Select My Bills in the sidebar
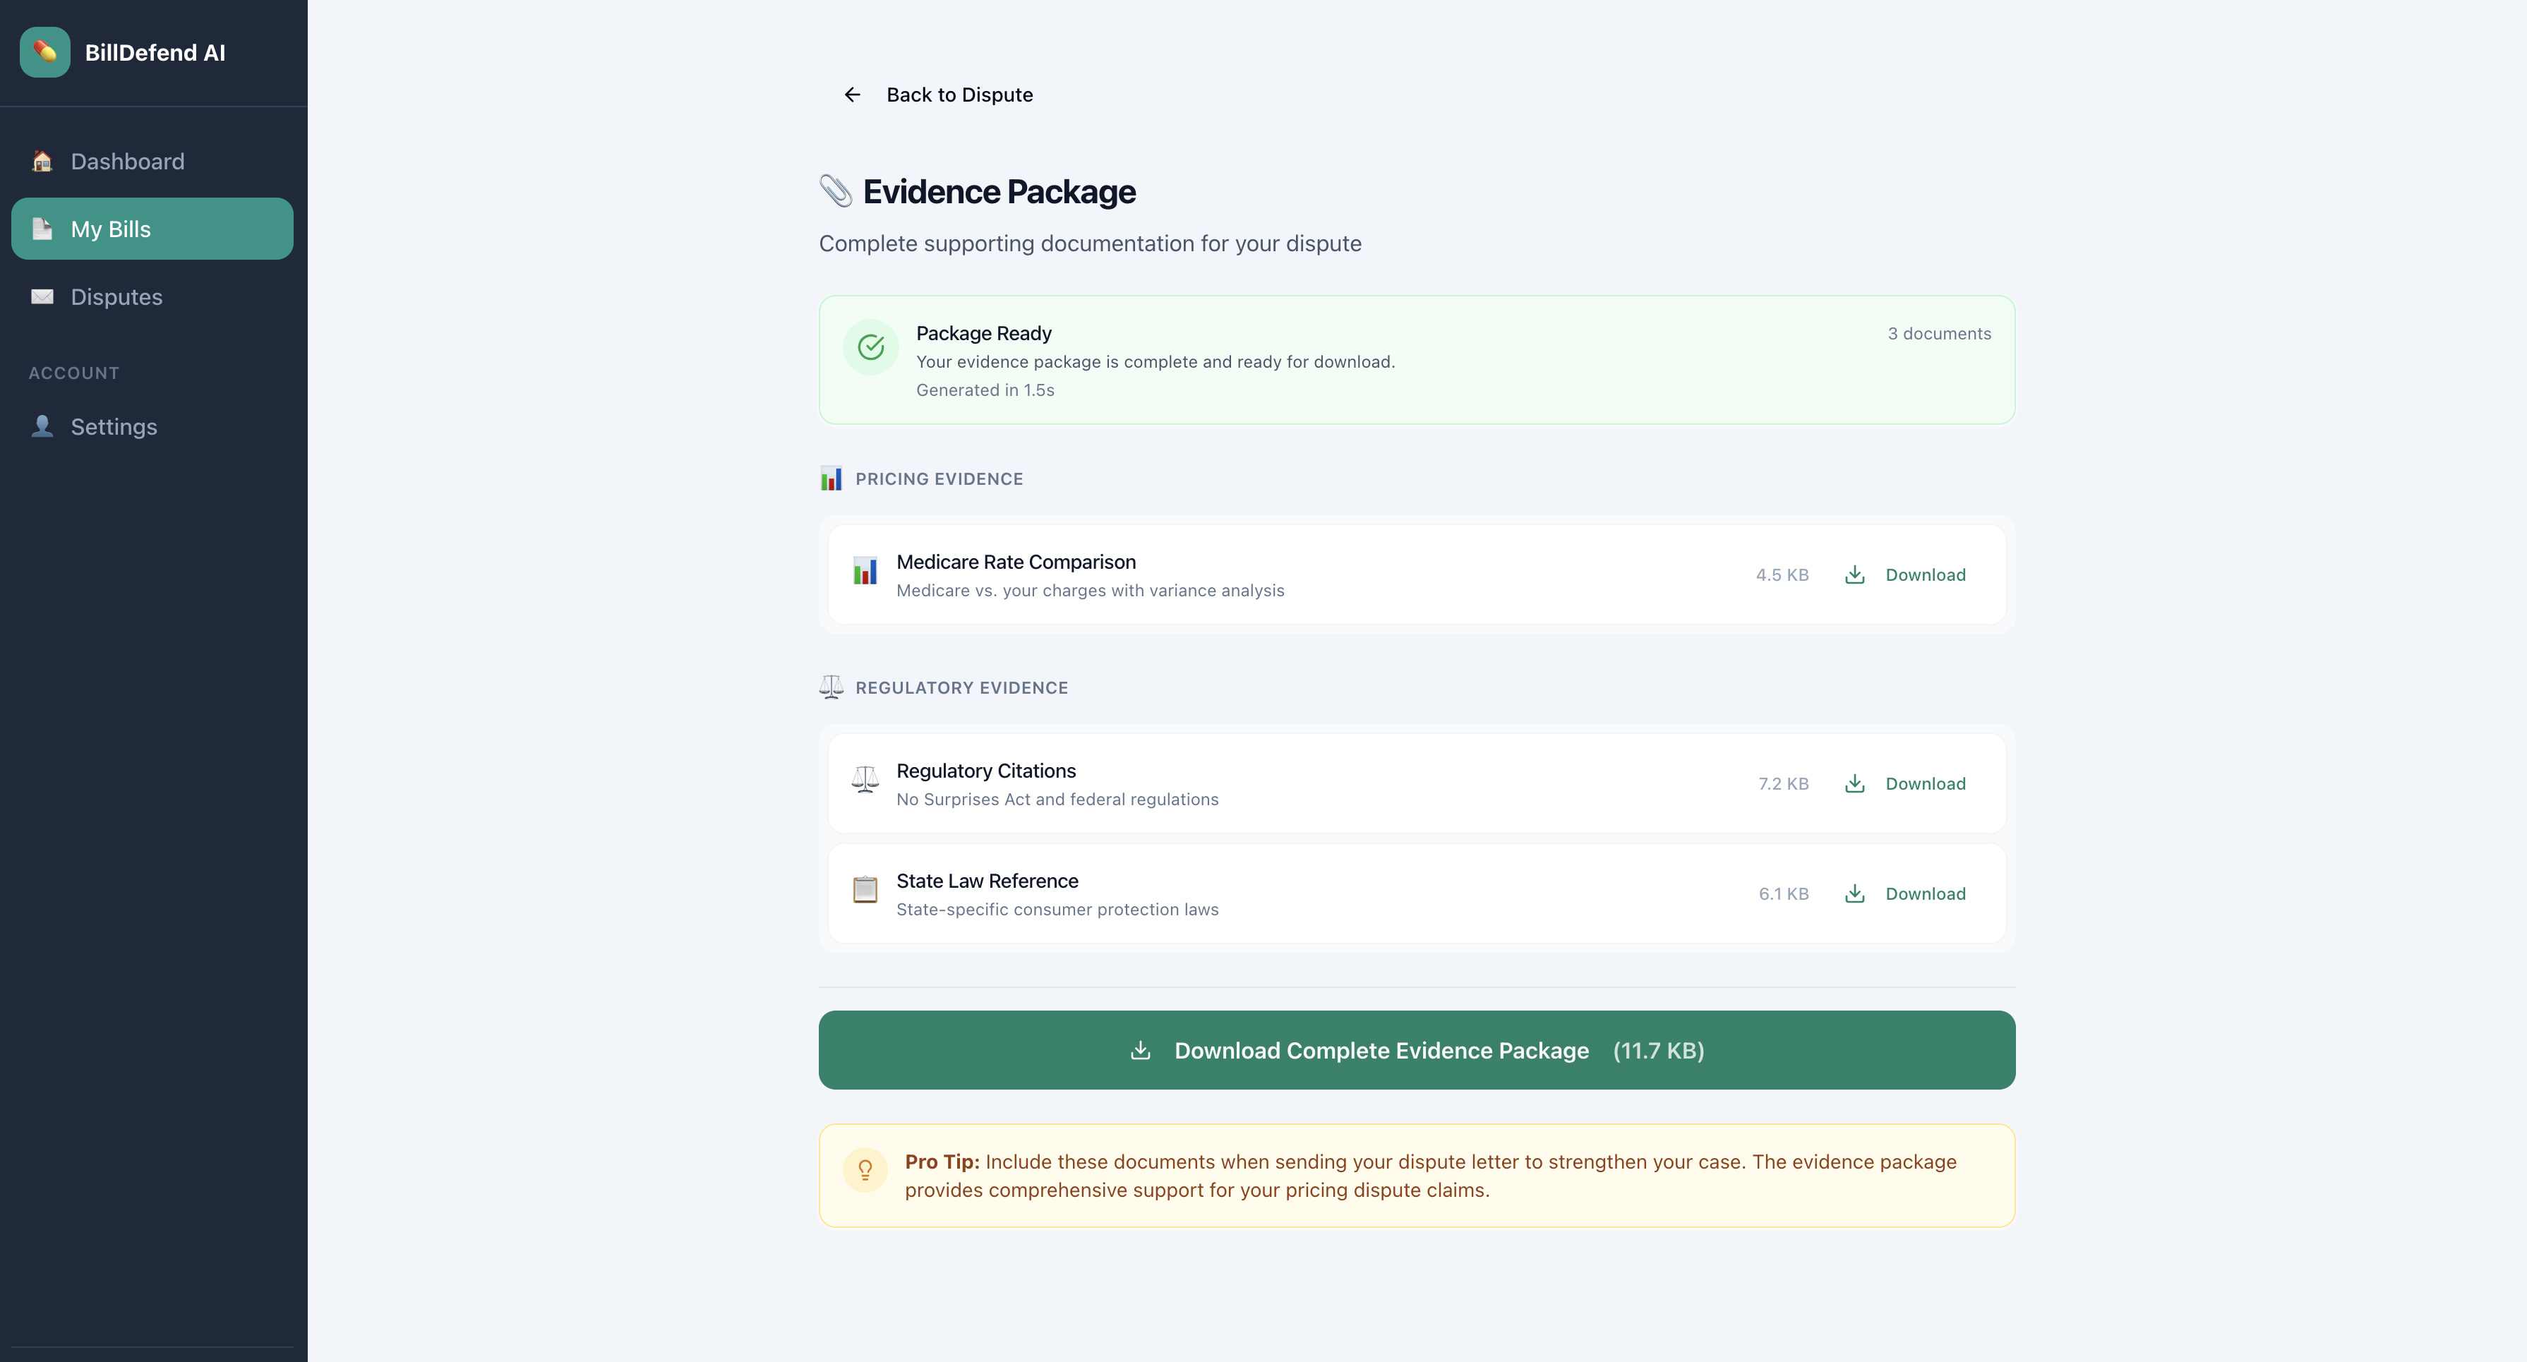Image resolution: width=2527 pixels, height=1362 pixels. click(x=110, y=229)
